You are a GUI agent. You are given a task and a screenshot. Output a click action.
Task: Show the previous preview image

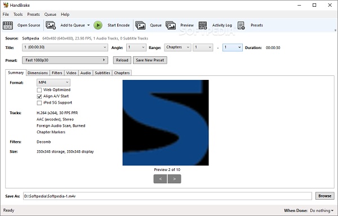click(160, 179)
